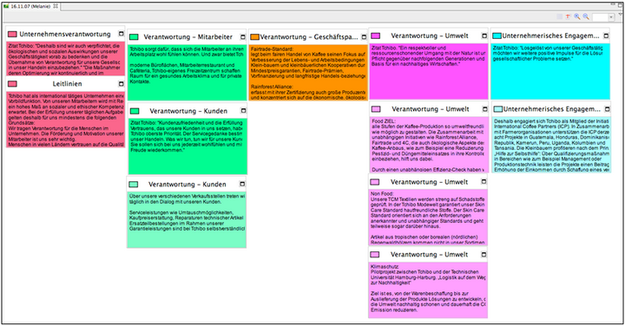Open the zoom level dropdown arrow
The image size is (625, 325).
click(611, 17)
